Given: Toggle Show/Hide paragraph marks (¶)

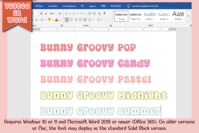Looking at the screenshot, I should coord(105,13).
